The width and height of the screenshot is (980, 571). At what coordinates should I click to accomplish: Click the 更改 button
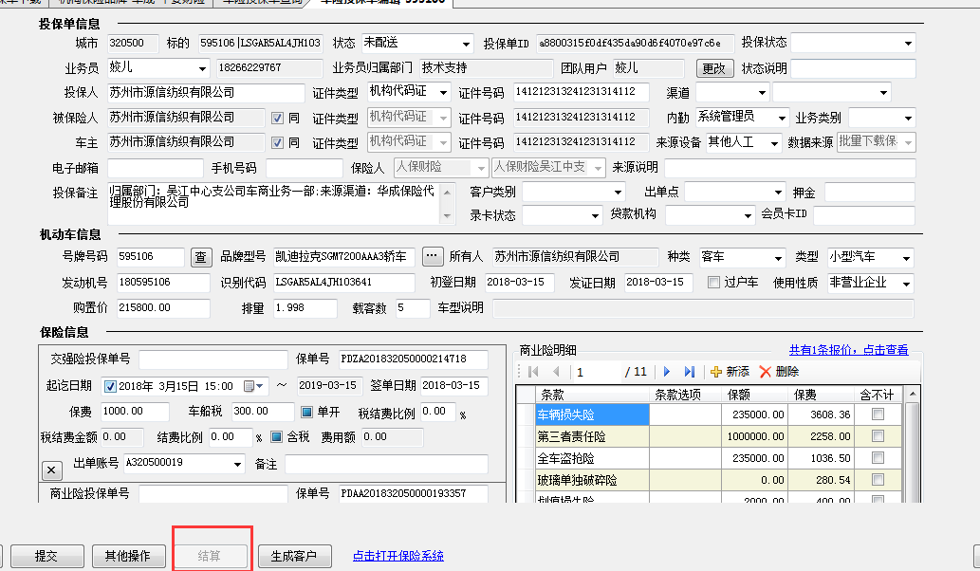pyautogui.click(x=714, y=68)
